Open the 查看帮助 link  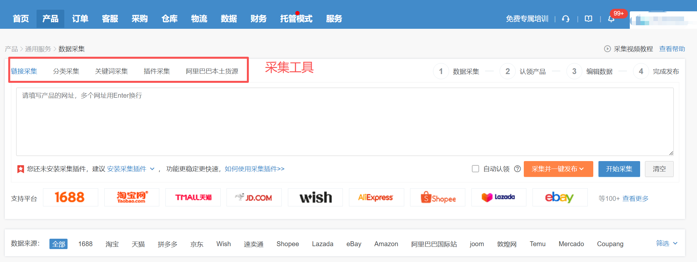[x=672, y=49]
